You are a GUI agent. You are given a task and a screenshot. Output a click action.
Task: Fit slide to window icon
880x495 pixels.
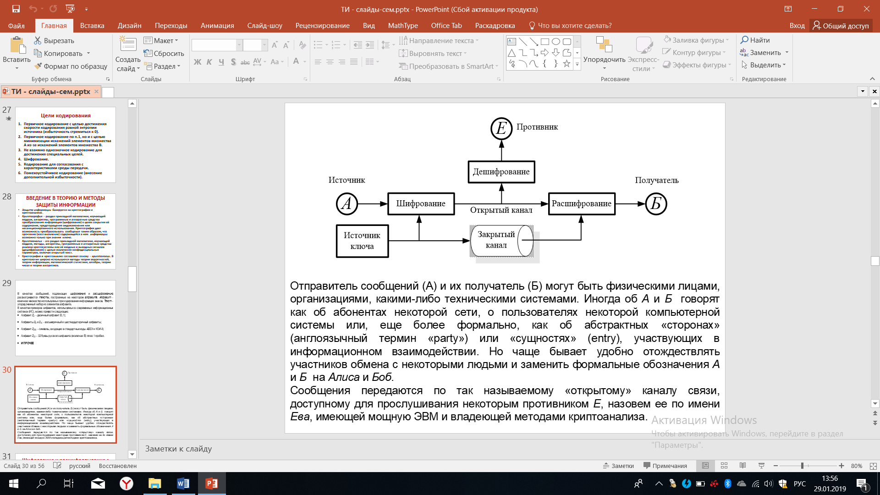point(873,466)
